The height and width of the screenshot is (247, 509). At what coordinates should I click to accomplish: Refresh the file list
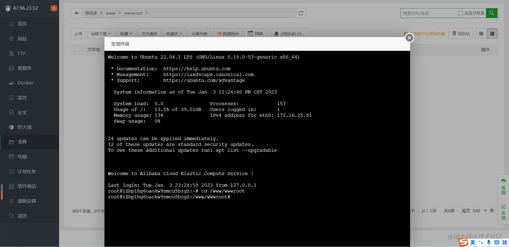(x=301, y=13)
